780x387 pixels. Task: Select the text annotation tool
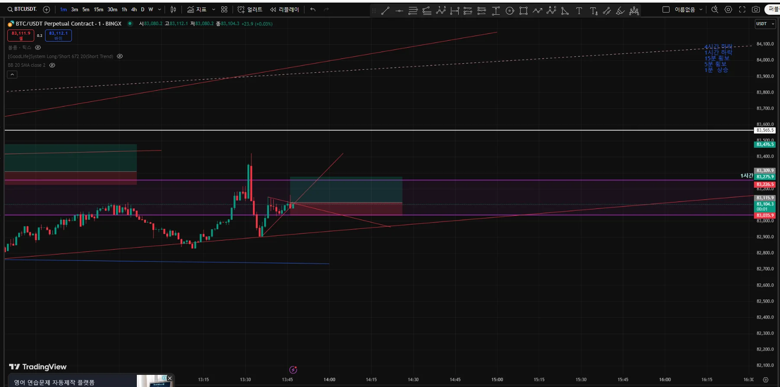579,11
